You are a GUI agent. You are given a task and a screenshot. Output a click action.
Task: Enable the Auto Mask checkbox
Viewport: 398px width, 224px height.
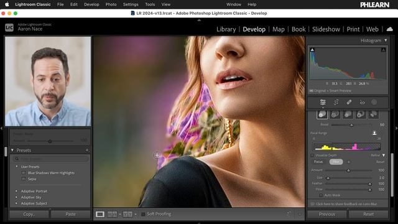point(321,195)
